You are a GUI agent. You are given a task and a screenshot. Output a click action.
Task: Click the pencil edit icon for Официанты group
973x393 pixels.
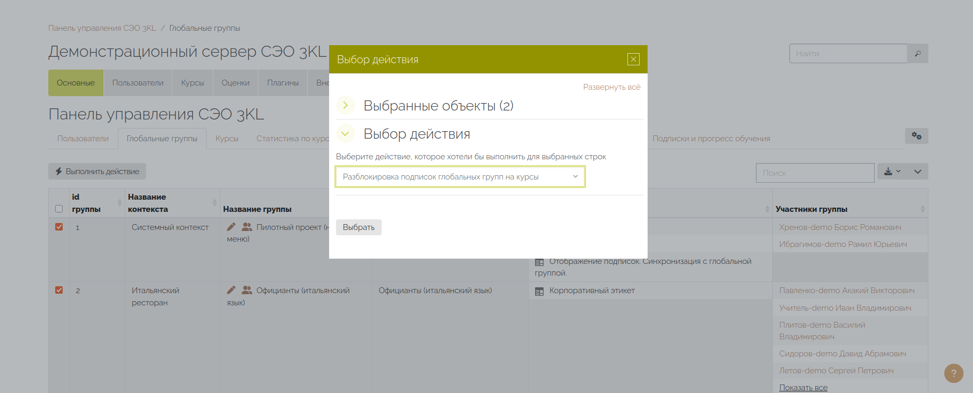(231, 291)
